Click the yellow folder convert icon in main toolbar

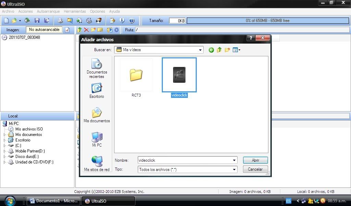pos(70,21)
